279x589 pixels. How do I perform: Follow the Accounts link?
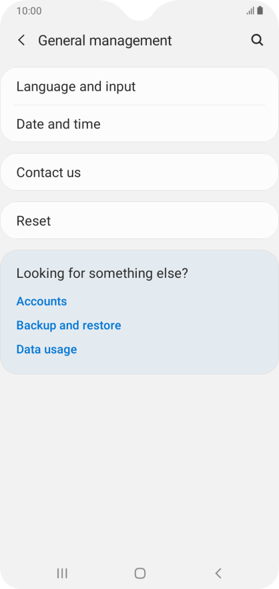(x=41, y=301)
